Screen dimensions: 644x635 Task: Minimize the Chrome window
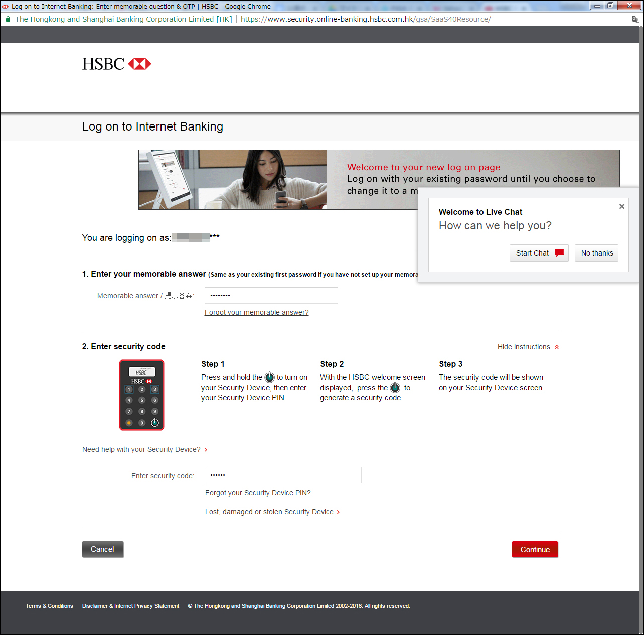[x=597, y=6]
